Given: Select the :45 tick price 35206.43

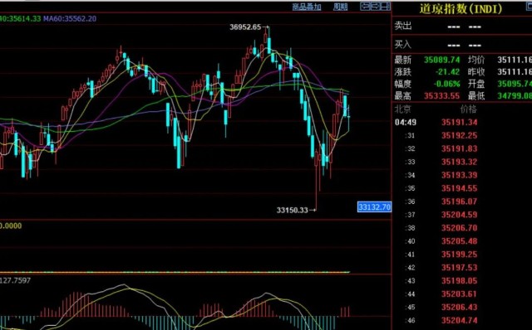Looking at the screenshot, I should point(460,307).
